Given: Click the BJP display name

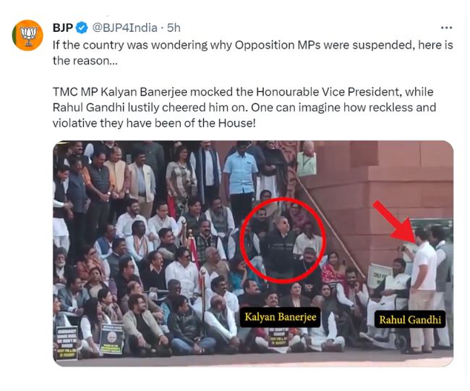Looking at the screenshot, I should point(63,28).
